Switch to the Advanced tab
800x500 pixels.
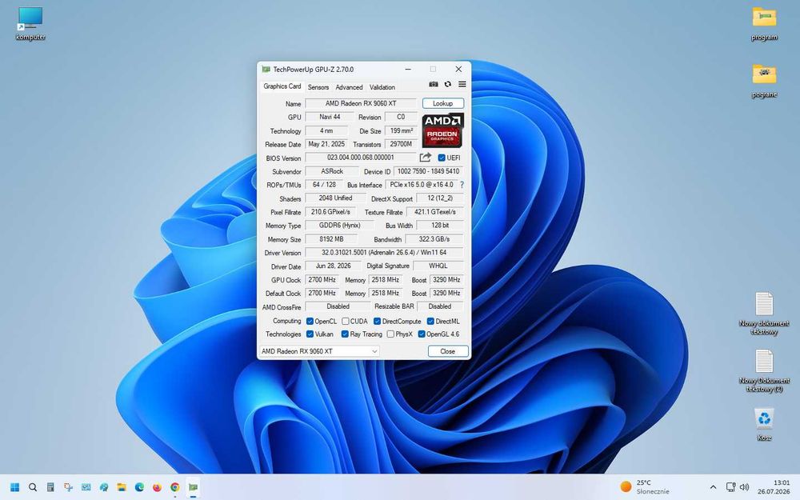point(349,87)
